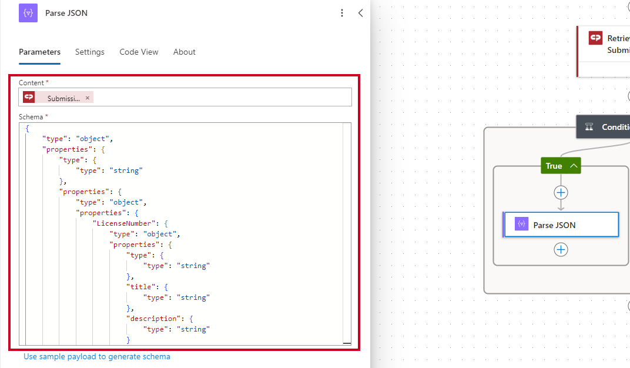The image size is (630, 368).
Task: Click the Parse JSON action icon in panel header
Action: [x=28, y=13]
